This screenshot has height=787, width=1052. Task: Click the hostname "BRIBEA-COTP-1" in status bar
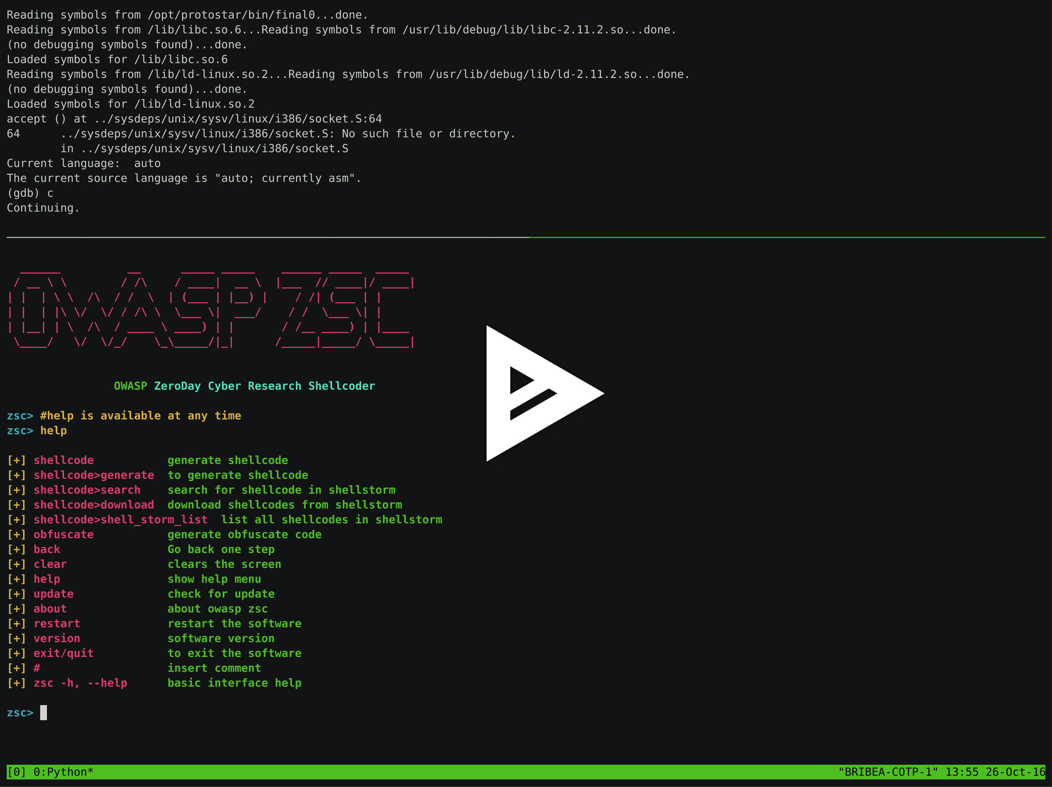click(888, 772)
